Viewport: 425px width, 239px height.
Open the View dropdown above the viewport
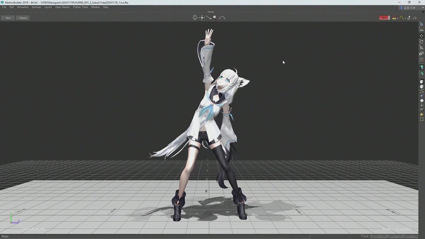click(7, 18)
